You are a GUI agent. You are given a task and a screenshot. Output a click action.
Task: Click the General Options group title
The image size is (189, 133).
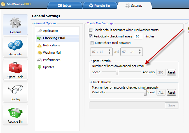pyautogui.click(x=45, y=23)
